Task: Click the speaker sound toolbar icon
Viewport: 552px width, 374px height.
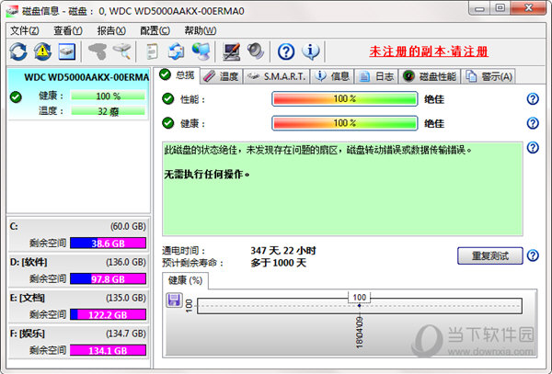Action: tap(255, 51)
